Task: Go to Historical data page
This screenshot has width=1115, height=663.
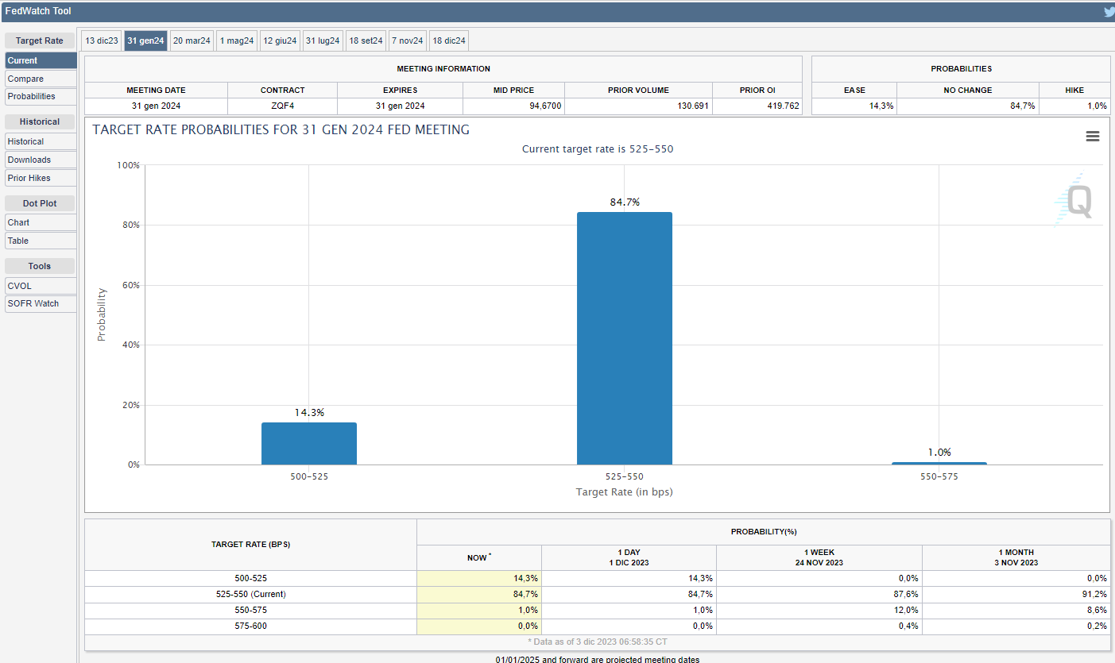Action: coord(41,141)
